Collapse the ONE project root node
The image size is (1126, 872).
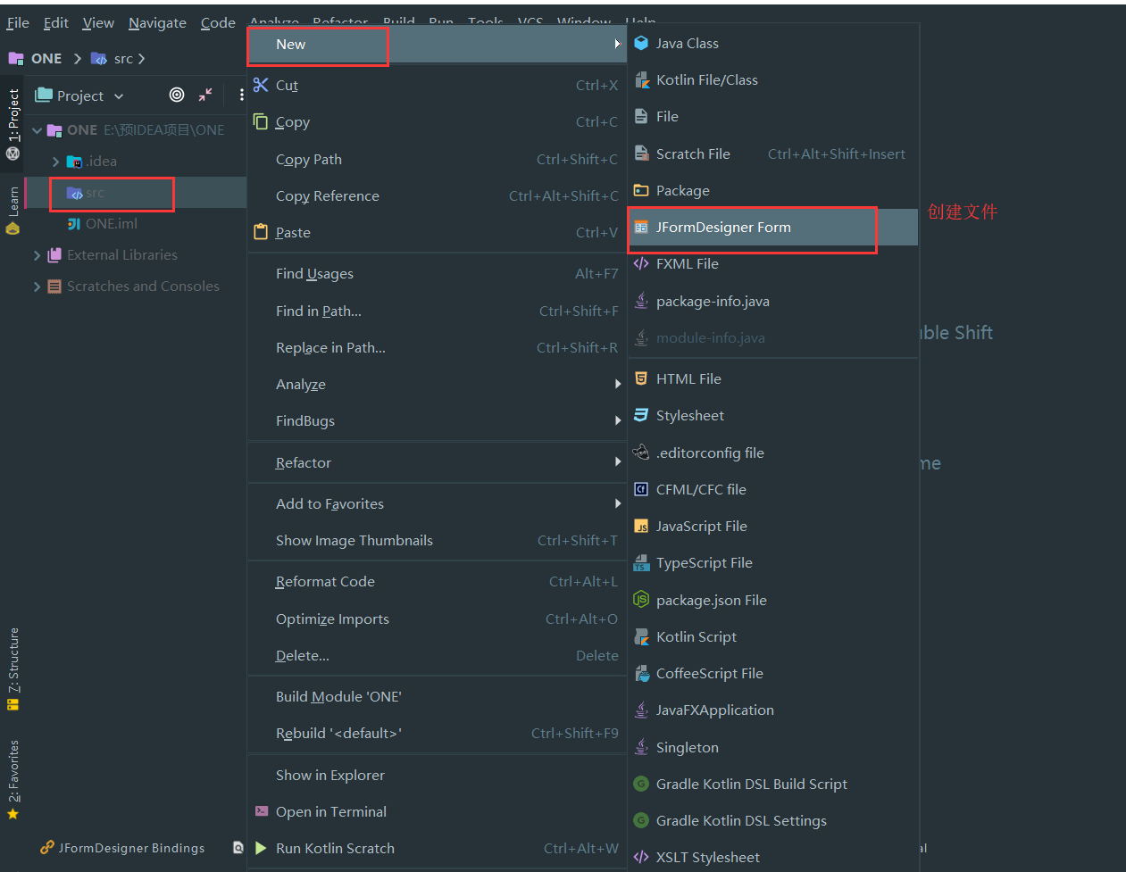pos(37,130)
